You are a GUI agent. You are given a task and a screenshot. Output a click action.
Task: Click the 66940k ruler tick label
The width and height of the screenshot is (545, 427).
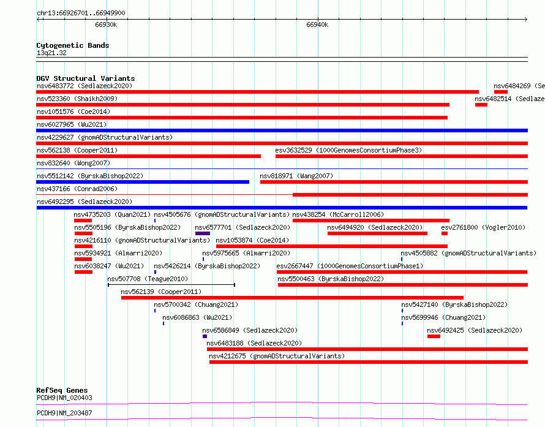317,25
